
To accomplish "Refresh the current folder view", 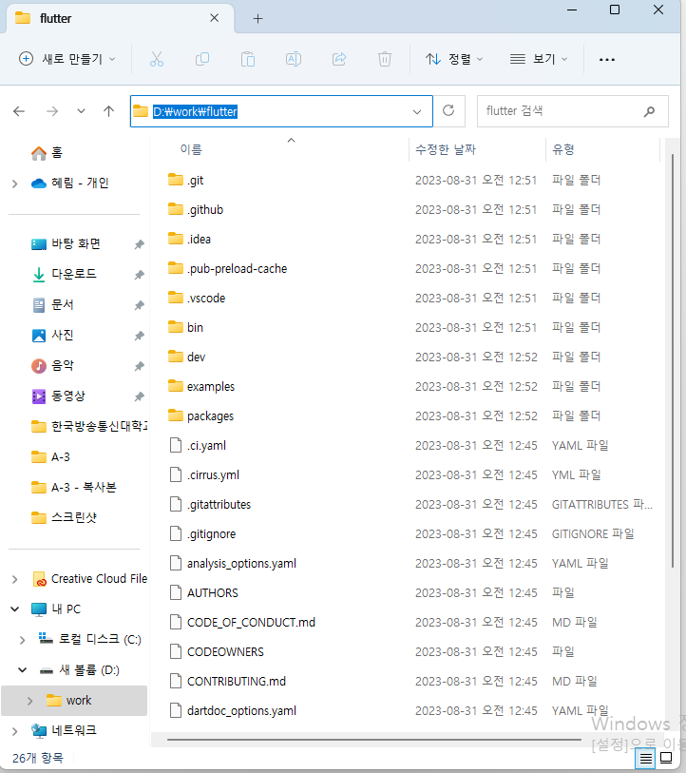I will (448, 110).
